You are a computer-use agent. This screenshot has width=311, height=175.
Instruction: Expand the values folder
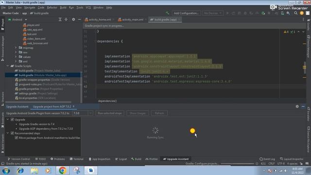click(x=16, y=57)
